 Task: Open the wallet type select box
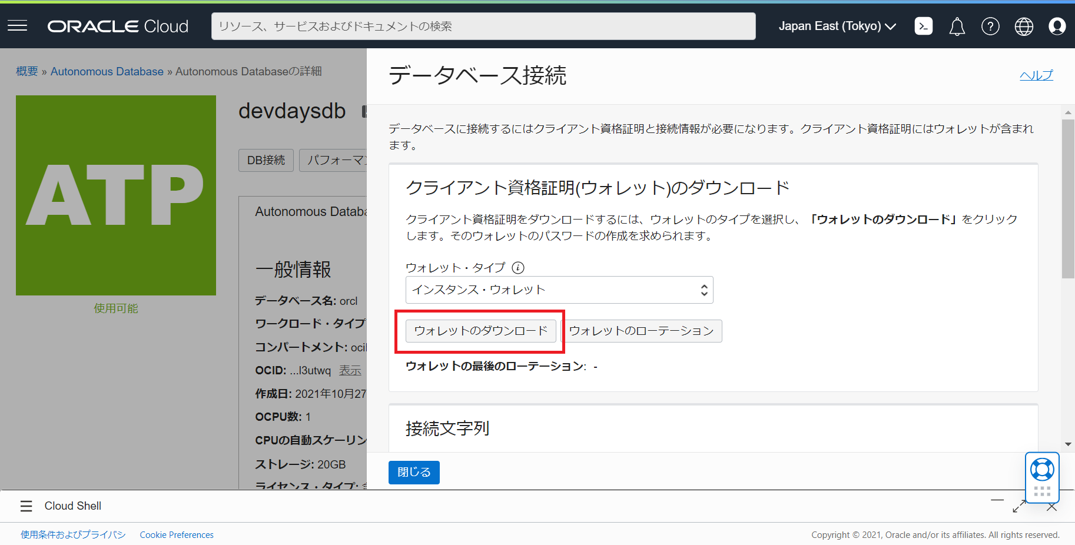coord(559,290)
